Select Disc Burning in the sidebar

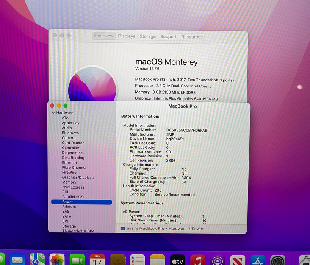click(x=73, y=157)
